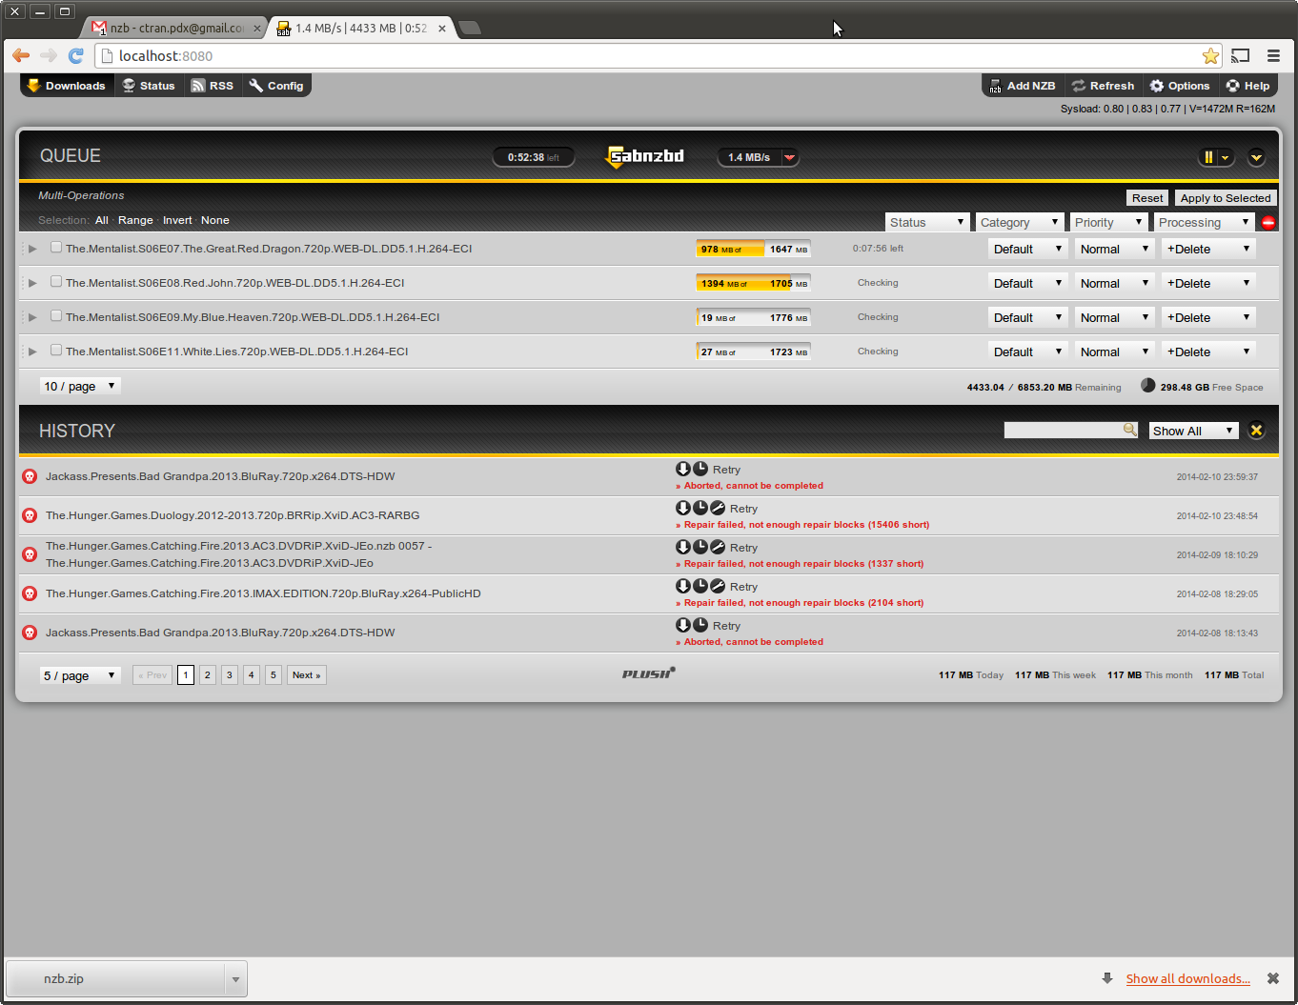Bookmark page with star icon
The image size is (1298, 1005).
click(1210, 56)
